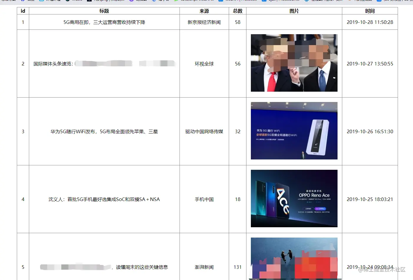Click the total count "32"
This screenshot has width=413, height=280.
[238, 131]
